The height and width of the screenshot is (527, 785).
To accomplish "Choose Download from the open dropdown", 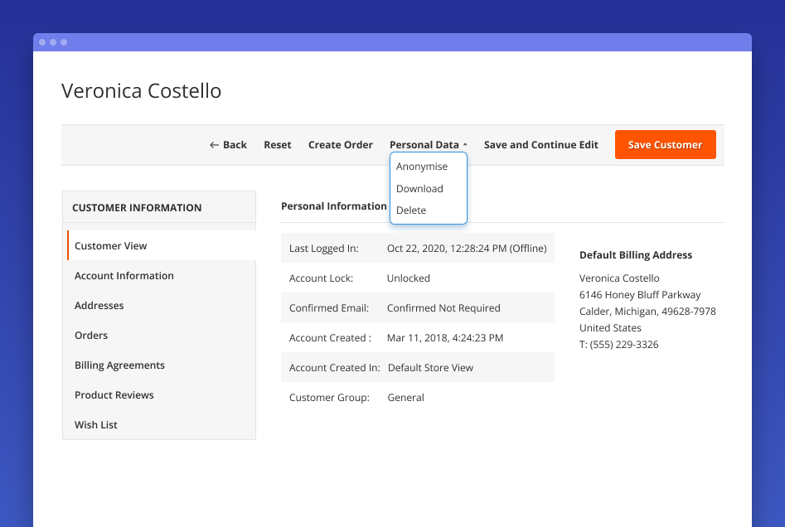I will click(420, 188).
